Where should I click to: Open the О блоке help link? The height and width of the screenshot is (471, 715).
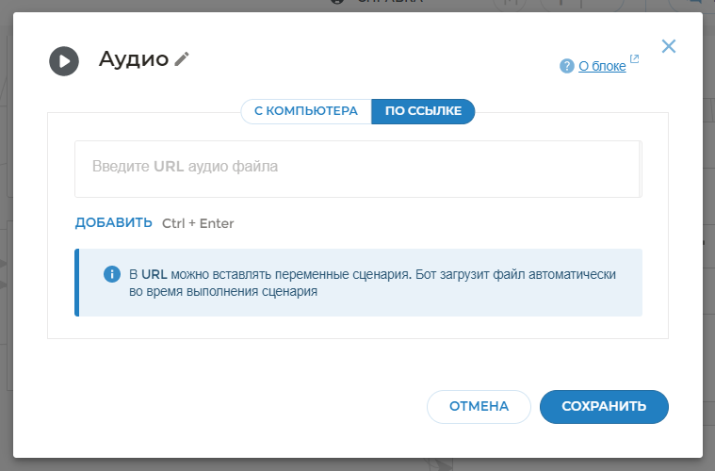pyautogui.click(x=602, y=66)
